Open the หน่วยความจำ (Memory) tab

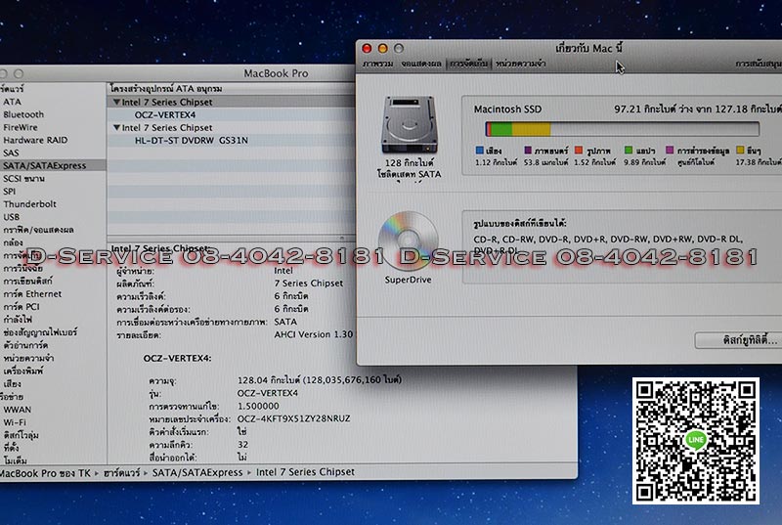521,64
